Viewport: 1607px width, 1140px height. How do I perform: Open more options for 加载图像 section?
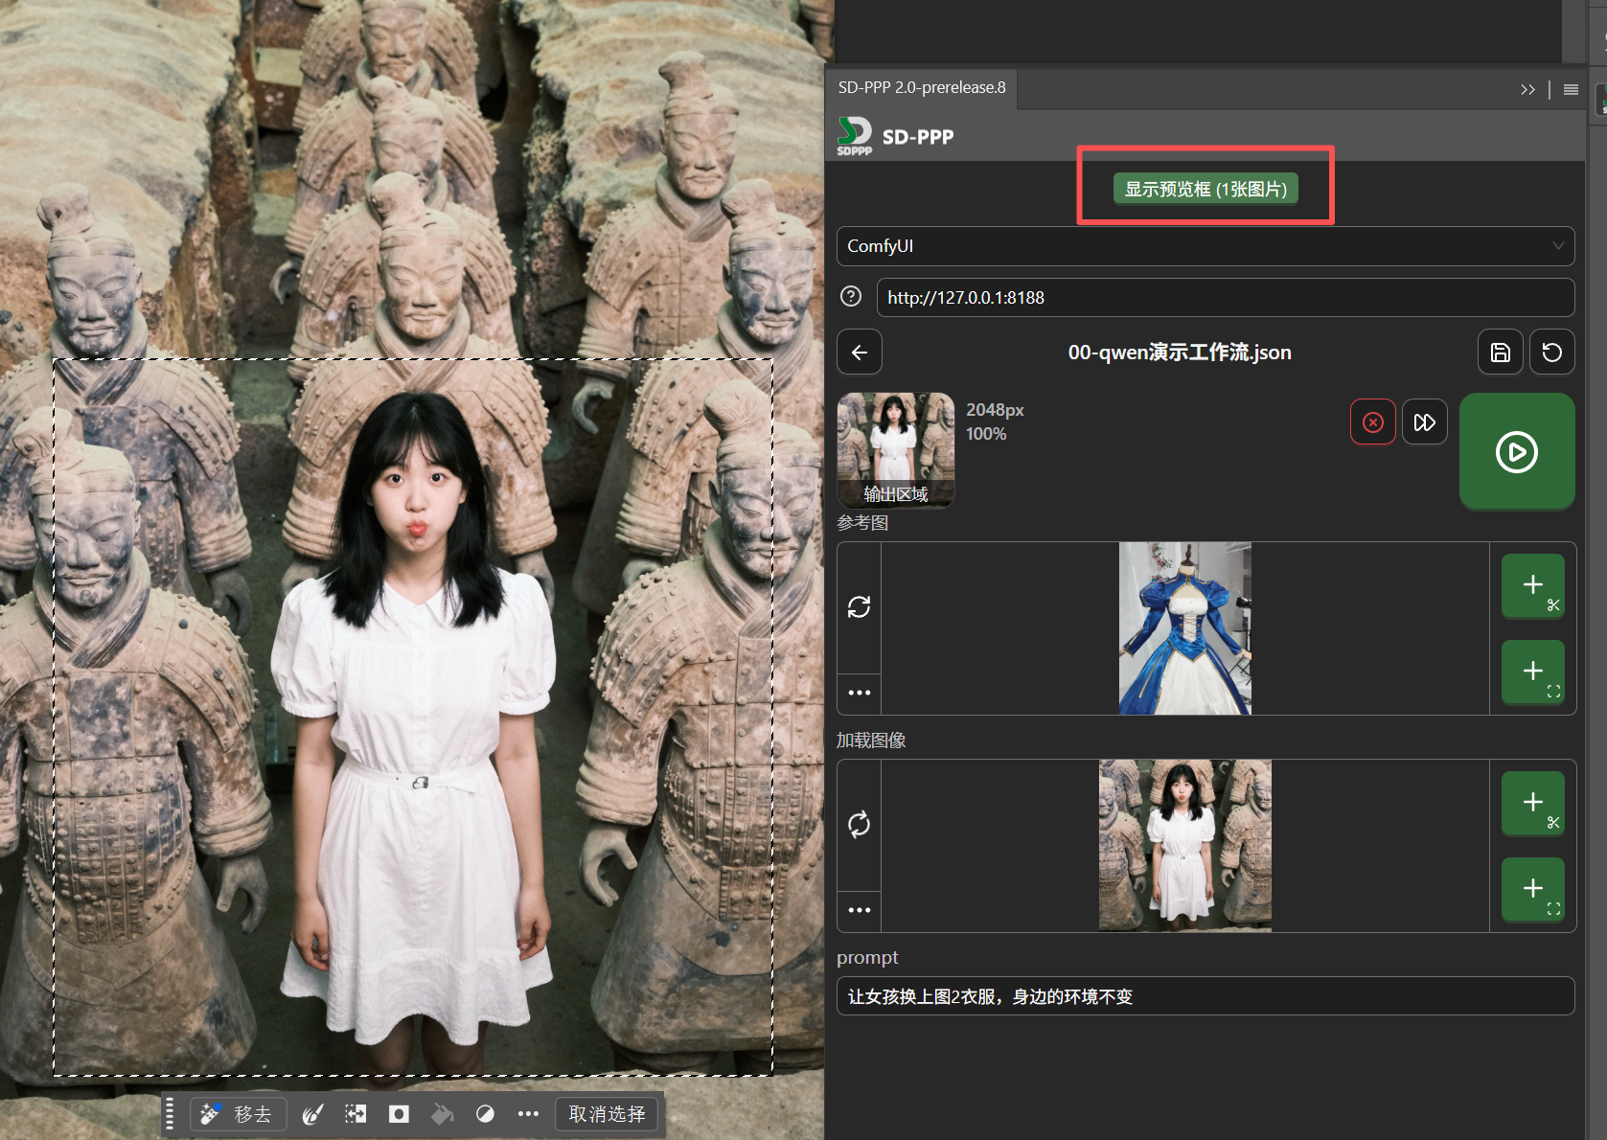[860, 909]
